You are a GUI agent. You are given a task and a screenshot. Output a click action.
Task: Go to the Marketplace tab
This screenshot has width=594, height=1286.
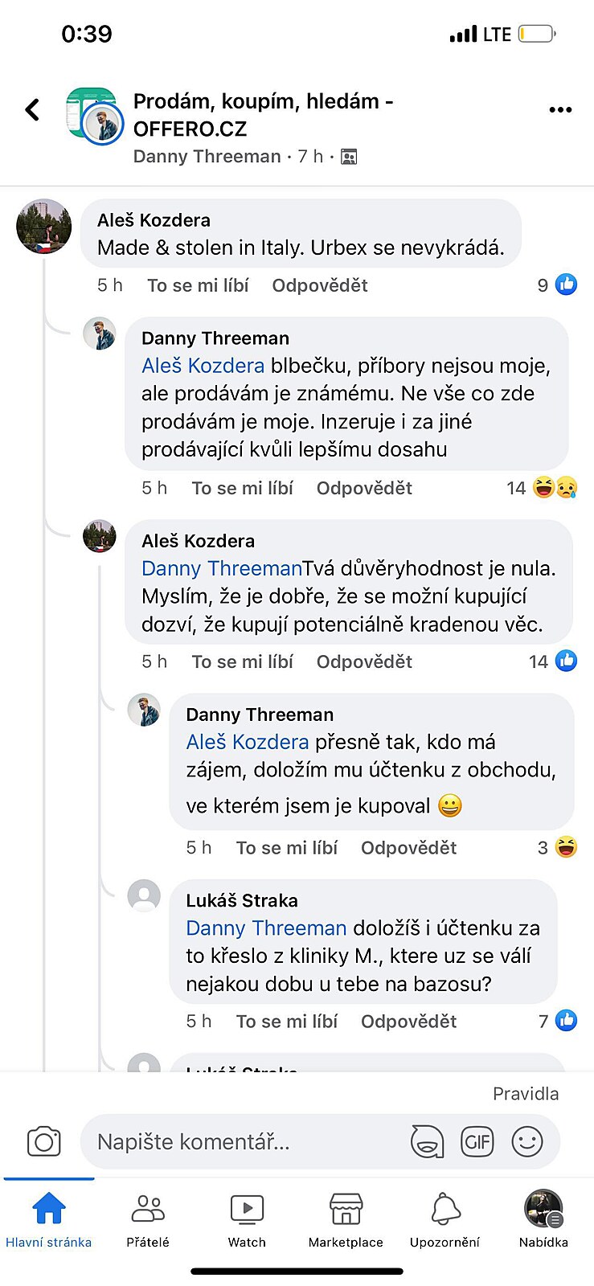click(346, 1219)
